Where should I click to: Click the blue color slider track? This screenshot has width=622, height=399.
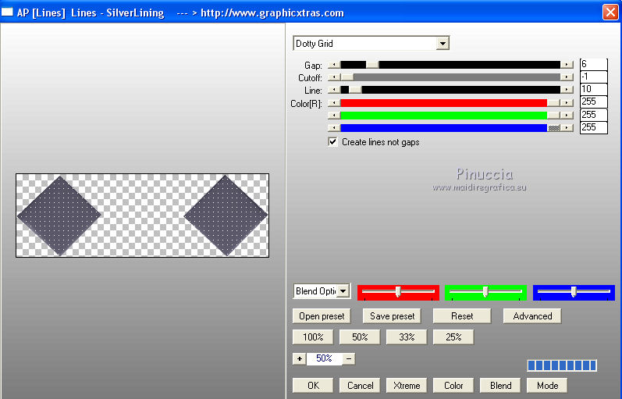coord(443,128)
